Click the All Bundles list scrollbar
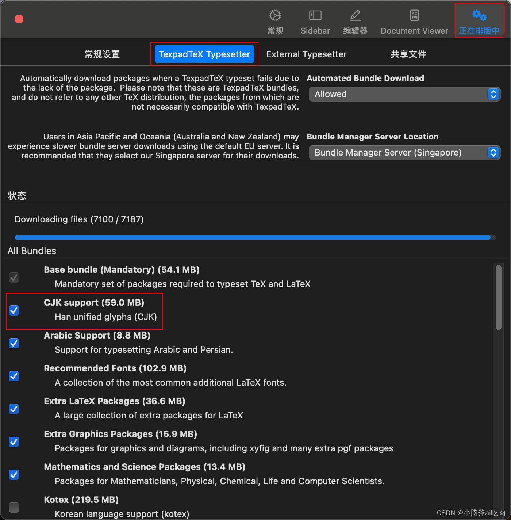The width and height of the screenshot is (511, 520). 499,298
